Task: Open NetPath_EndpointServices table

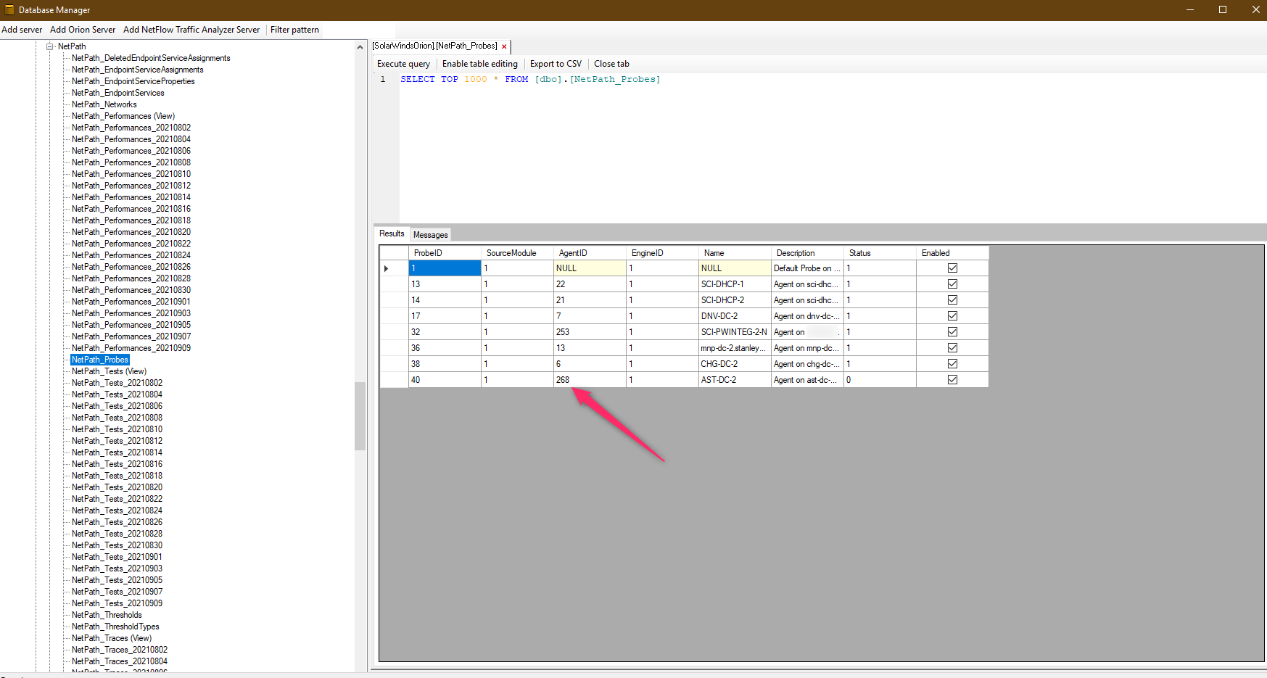Action: click(117, 93)
